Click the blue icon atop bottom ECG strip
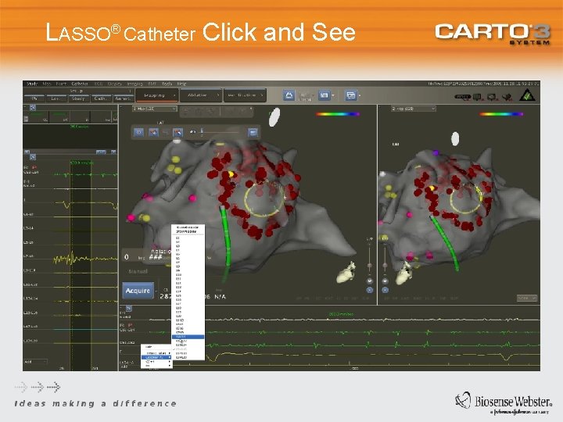Image resolution: width=563 pixels, height=422 pixels. (129, 308)
